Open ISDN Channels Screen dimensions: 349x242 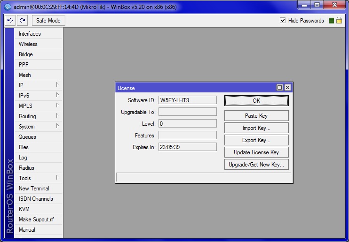[x=38, y=199]
